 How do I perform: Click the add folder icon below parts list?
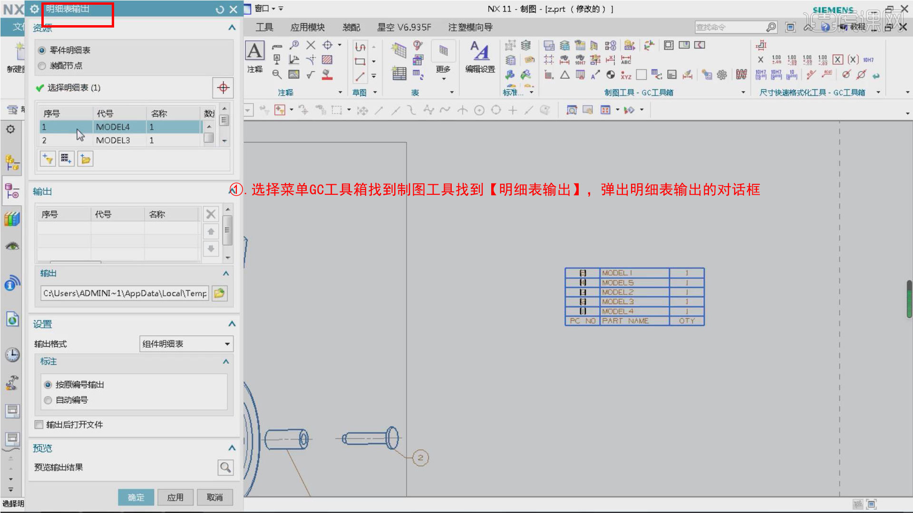86,159
